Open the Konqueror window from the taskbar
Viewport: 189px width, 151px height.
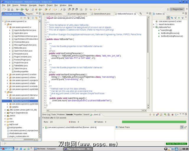pyautogui.click(x=47, y=149)
